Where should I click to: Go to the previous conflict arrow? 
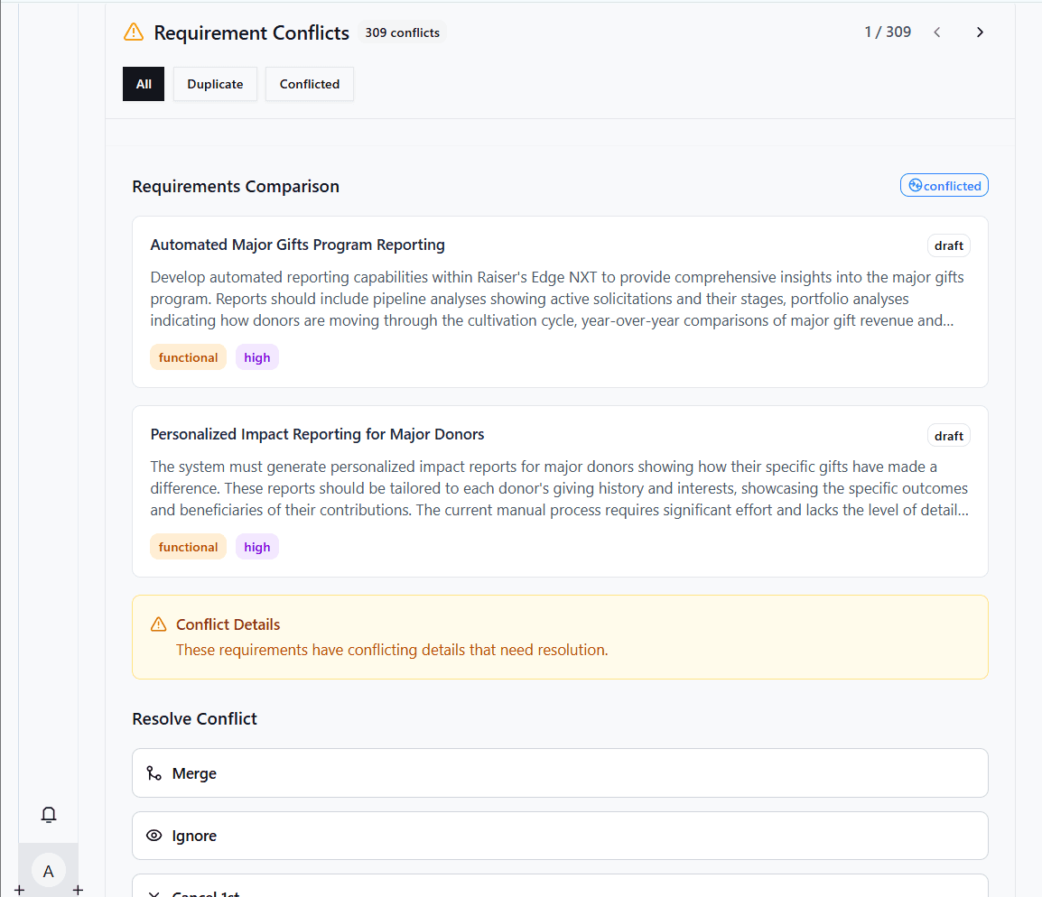point(937,32)
